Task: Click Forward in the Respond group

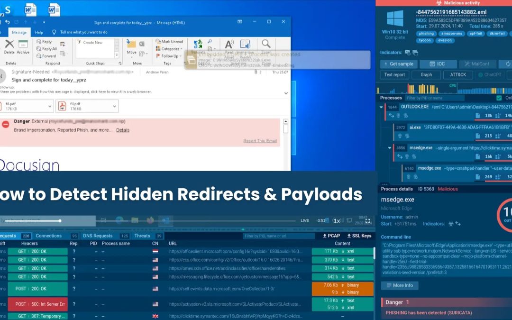Action: coord(46,56)
